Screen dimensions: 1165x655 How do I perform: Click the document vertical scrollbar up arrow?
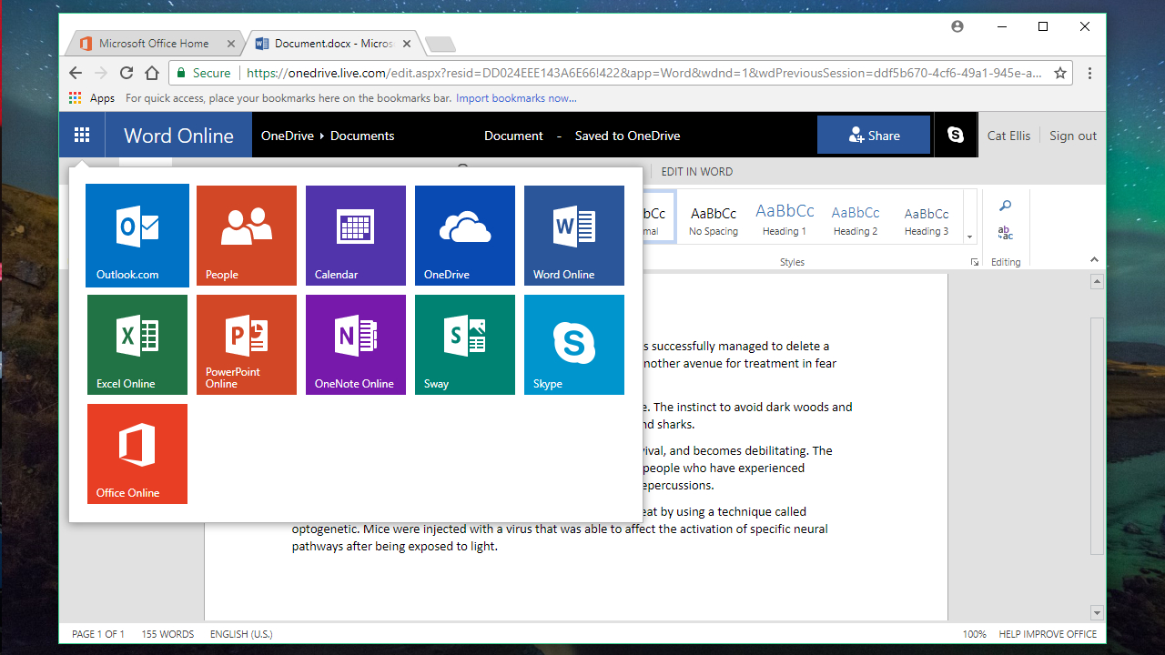click(1097, 282)
